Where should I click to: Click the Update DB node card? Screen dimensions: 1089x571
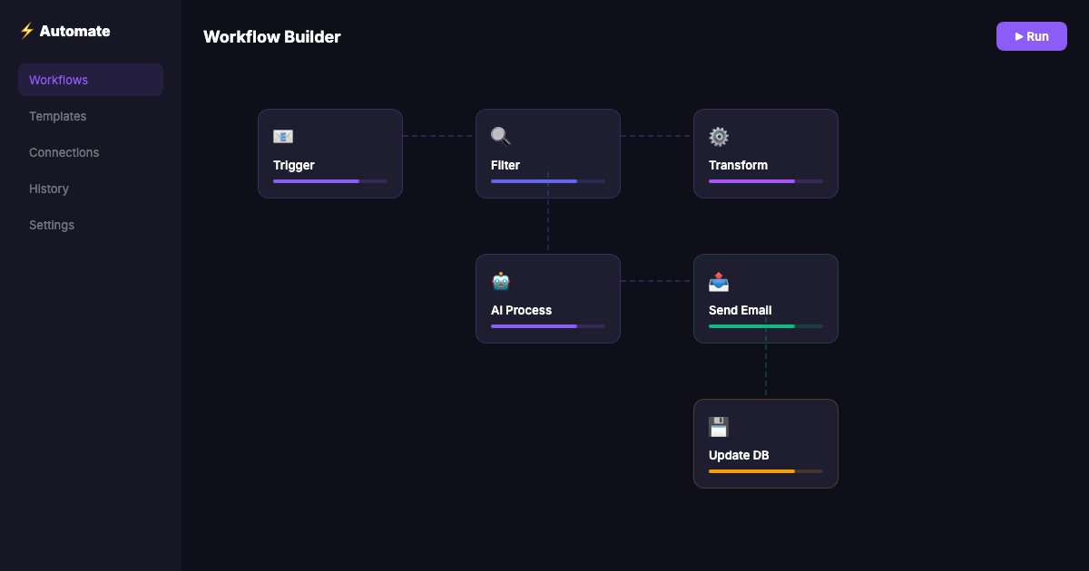pos(766,443)
